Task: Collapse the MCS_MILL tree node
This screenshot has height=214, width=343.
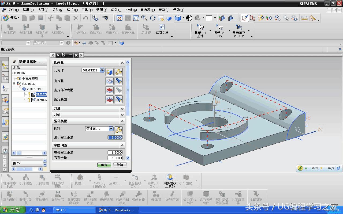Action: click(14, 84)
